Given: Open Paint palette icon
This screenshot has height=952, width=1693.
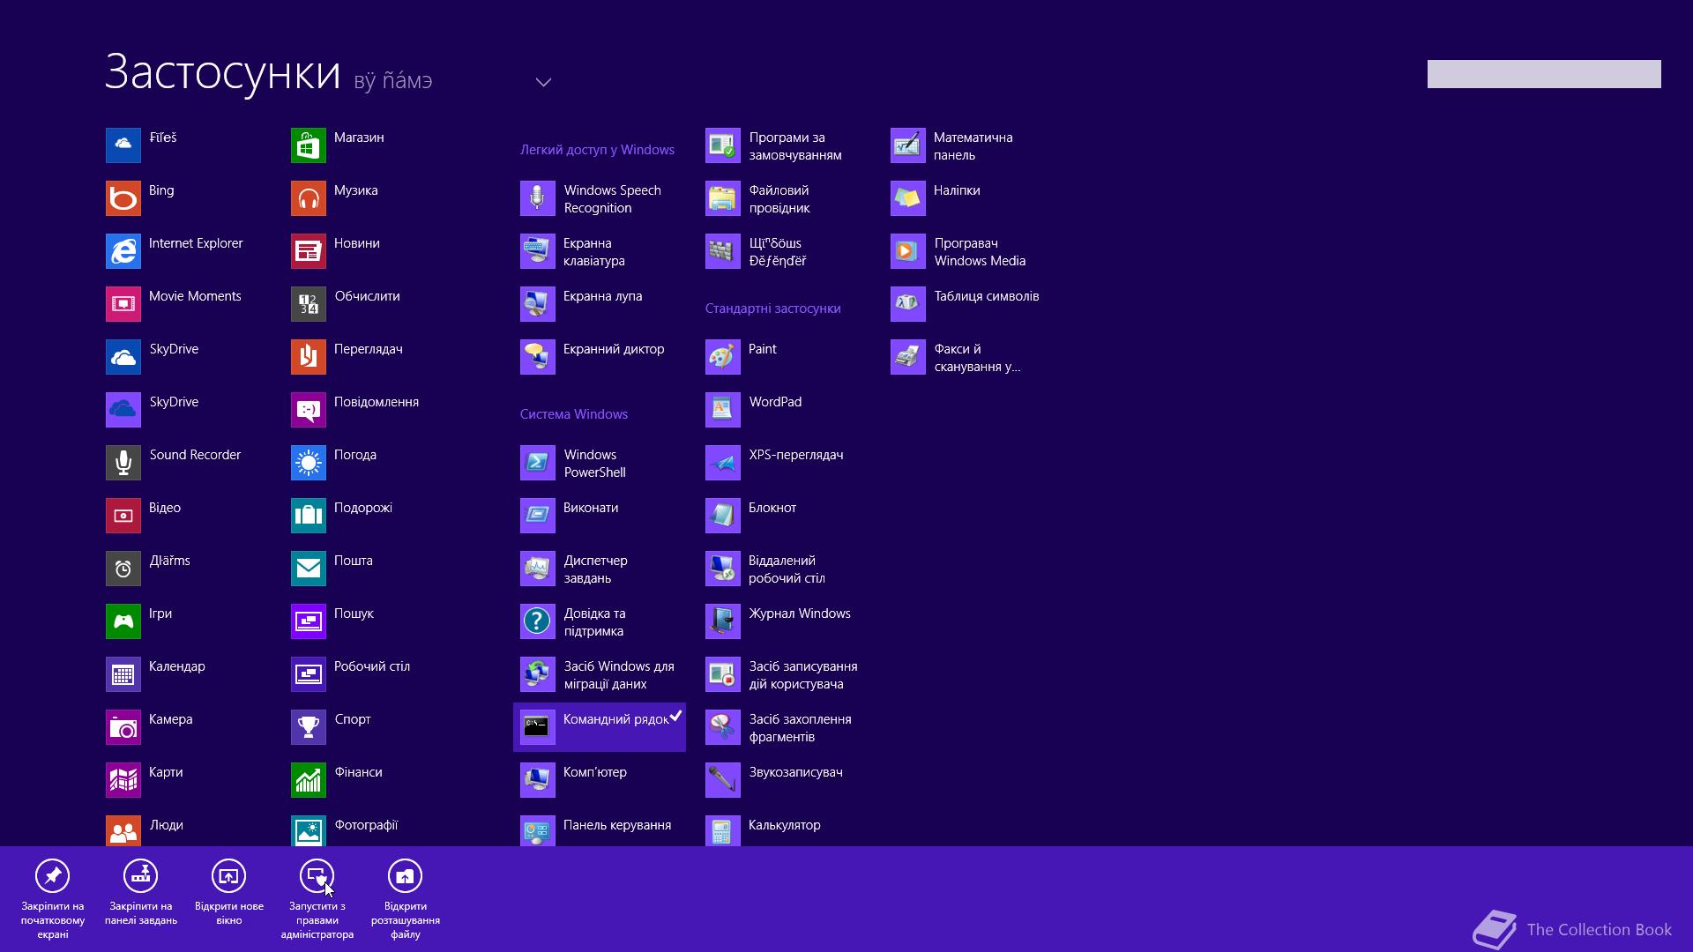Looking at the screenshot, I should point(723,357).
